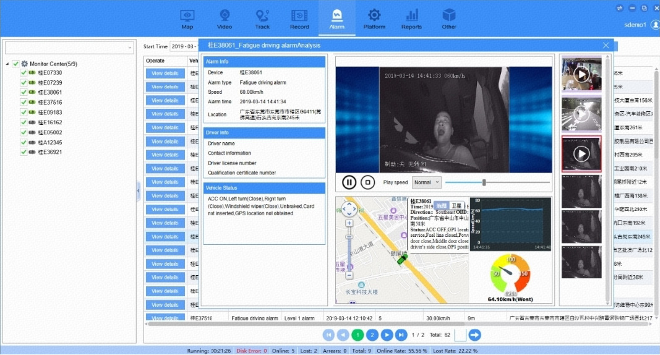This screenshot has height=355, width=660.
Task: Play the road view video thumbnail
Action: pos(581,113)
